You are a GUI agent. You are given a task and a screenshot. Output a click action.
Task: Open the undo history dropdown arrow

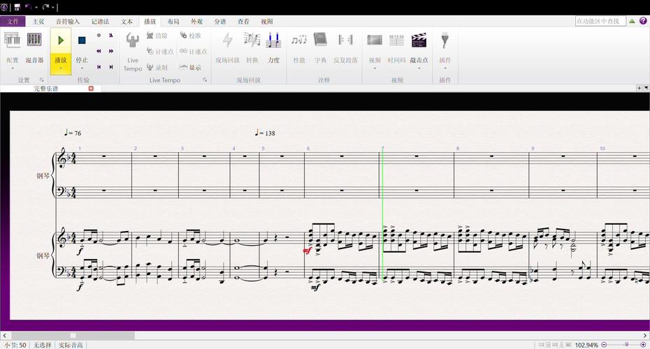36,7
